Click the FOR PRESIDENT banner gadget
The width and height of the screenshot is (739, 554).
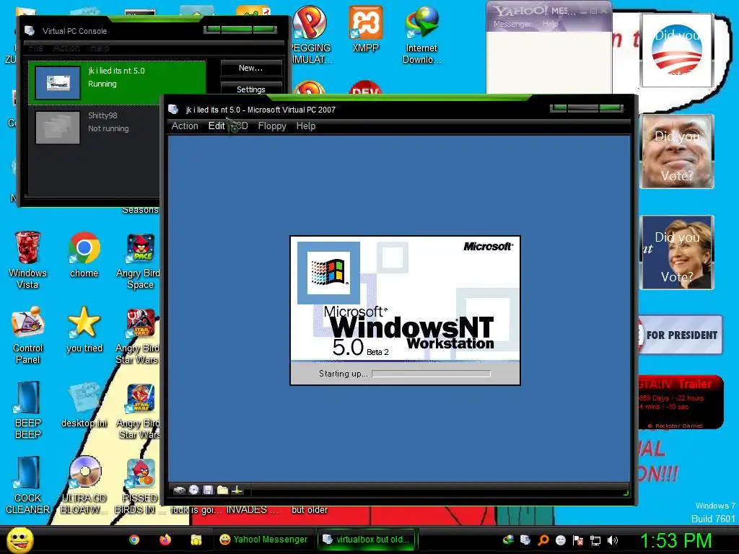click(x=681, y=335)
